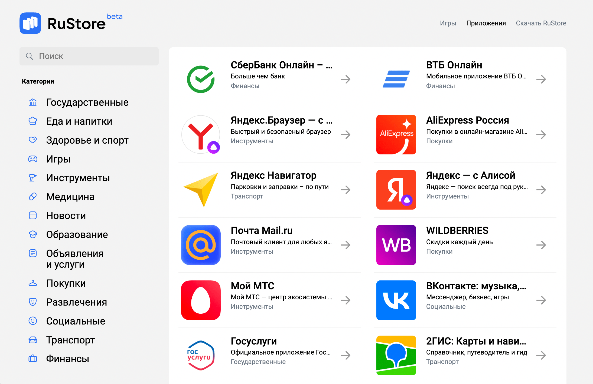593x384 pixels.
Task: Open the AliExpress Россия app icon
Action: pos(396,134)
